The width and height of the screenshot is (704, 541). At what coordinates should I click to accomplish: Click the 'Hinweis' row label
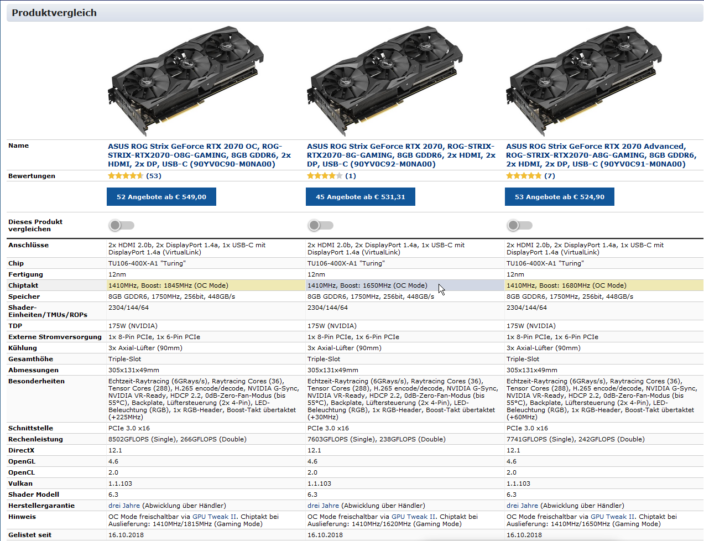tap(22, 517)
